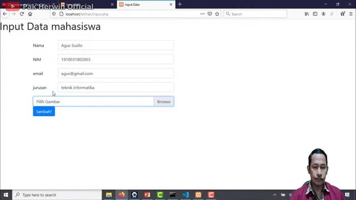This screenshot has width=356, height=200.
Task: Focus the browser Search box
Action: click(255, 14)
